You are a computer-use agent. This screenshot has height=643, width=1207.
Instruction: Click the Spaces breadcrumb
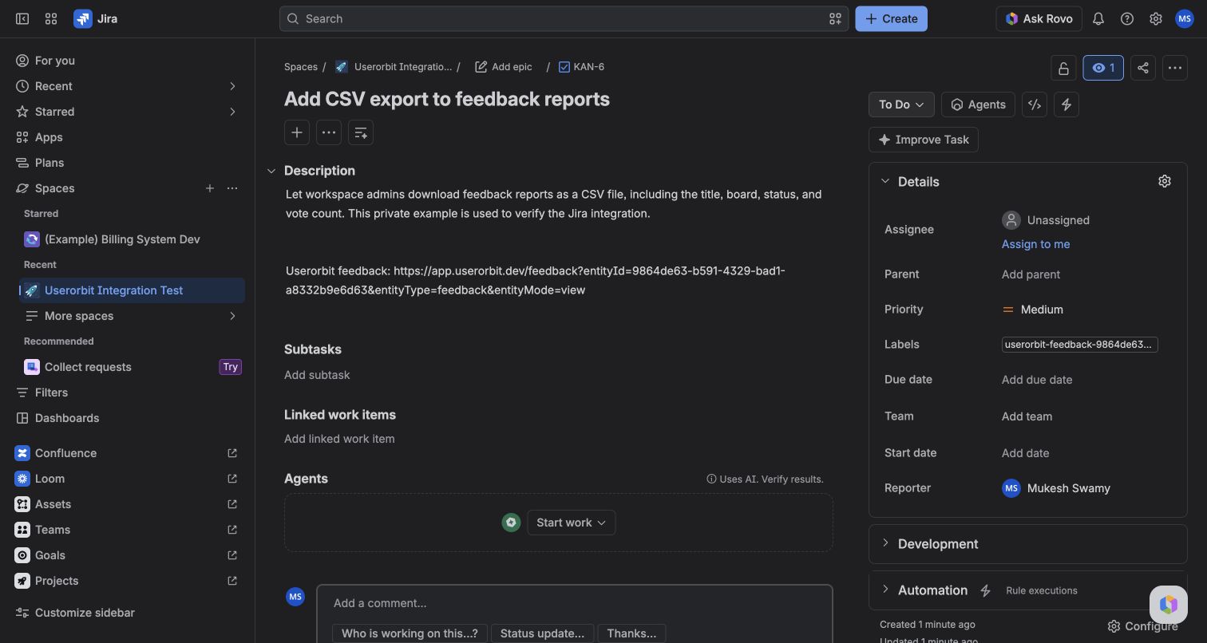click(x=301, y=67)
